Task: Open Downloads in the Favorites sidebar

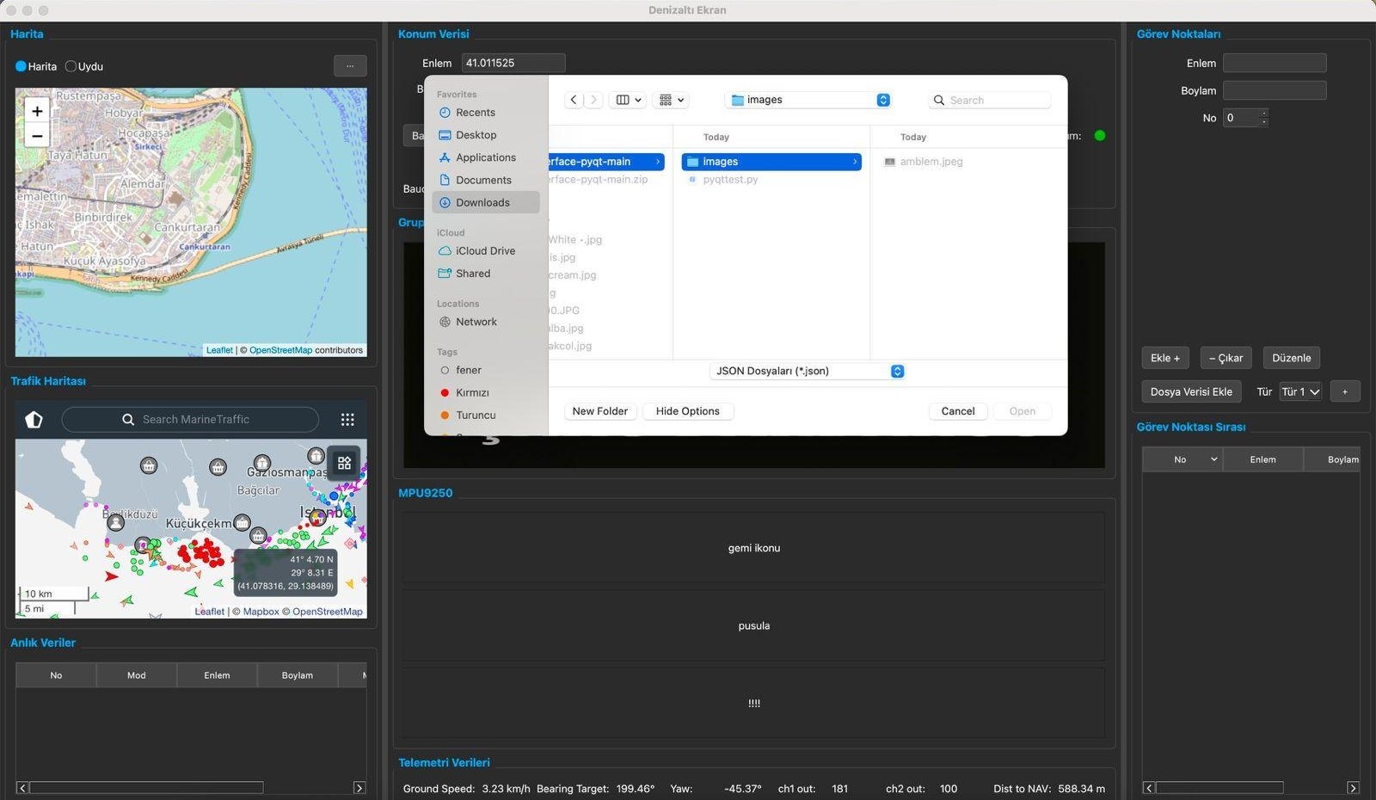Action: point(486,202)
